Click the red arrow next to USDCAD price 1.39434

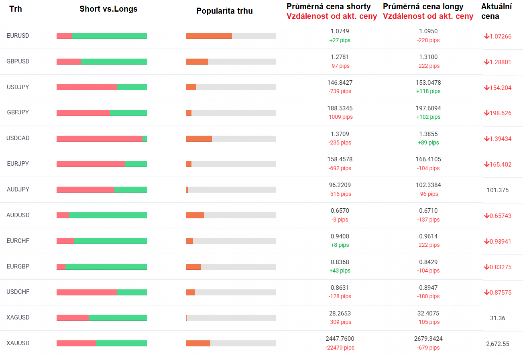[486, 139]
